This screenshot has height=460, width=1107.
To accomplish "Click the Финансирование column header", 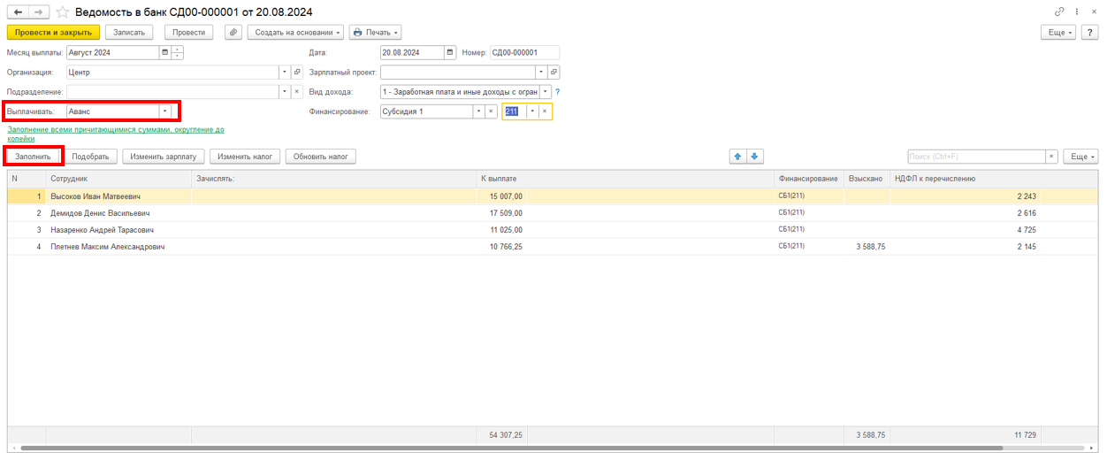I will tap(808, 179).
